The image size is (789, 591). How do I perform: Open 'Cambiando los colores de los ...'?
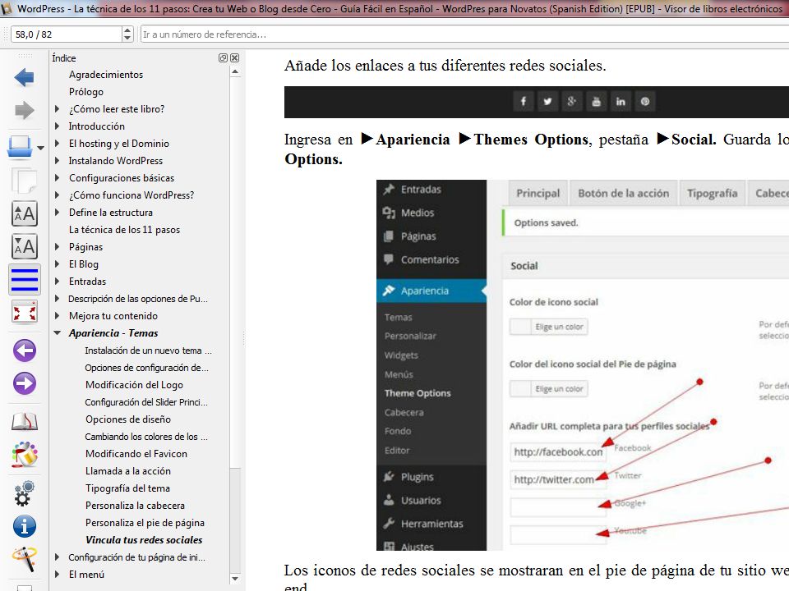click(x=146, y=437)
